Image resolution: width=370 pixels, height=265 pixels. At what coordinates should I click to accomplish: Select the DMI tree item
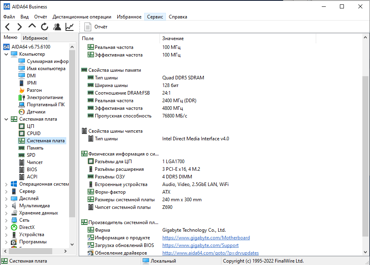[31, 76]
